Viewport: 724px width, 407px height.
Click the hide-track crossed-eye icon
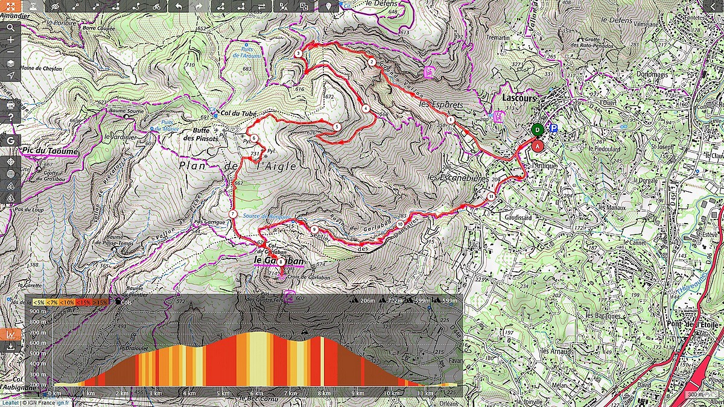56,7
